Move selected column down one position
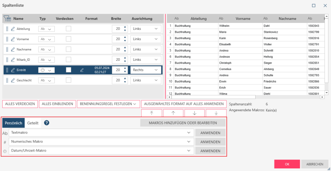The image size is (331, 171). point(194,113)
